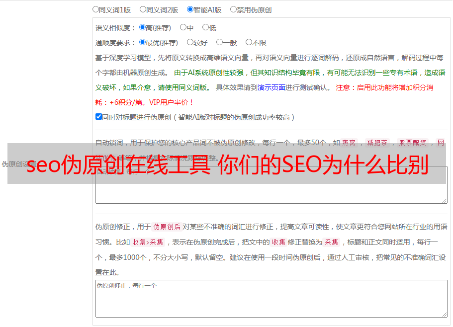Open the 演示页面 link
This screenshot has height=327, width=453.
[x=271, y=87]
